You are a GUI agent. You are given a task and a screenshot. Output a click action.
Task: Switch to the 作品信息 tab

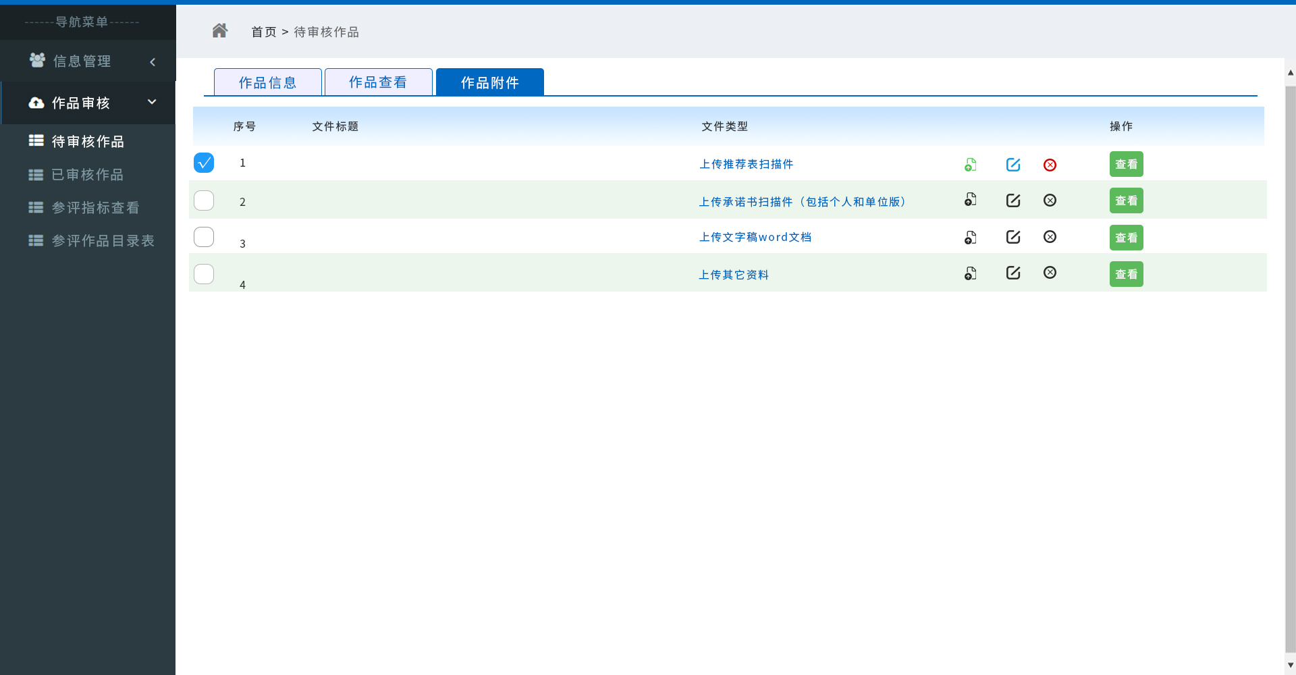pyautogui.click(x=267, y=82)
